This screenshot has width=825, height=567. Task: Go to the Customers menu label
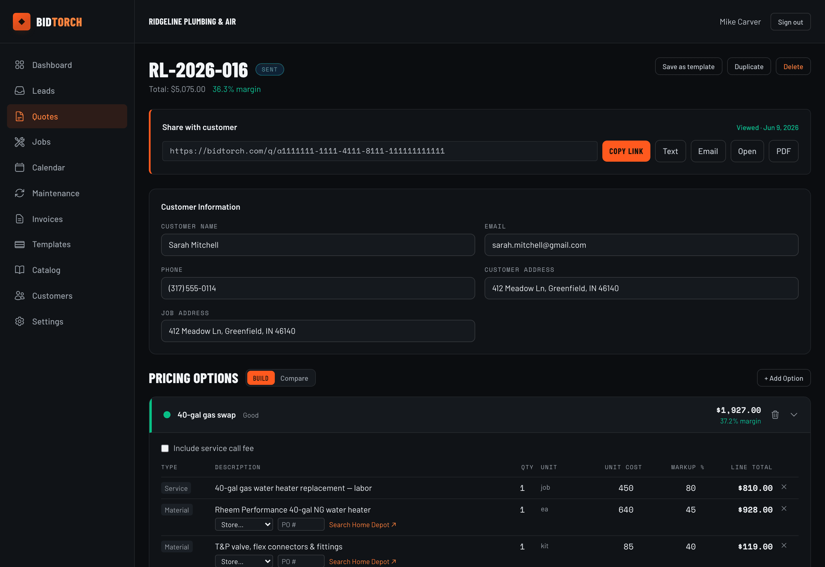(52, 296)
